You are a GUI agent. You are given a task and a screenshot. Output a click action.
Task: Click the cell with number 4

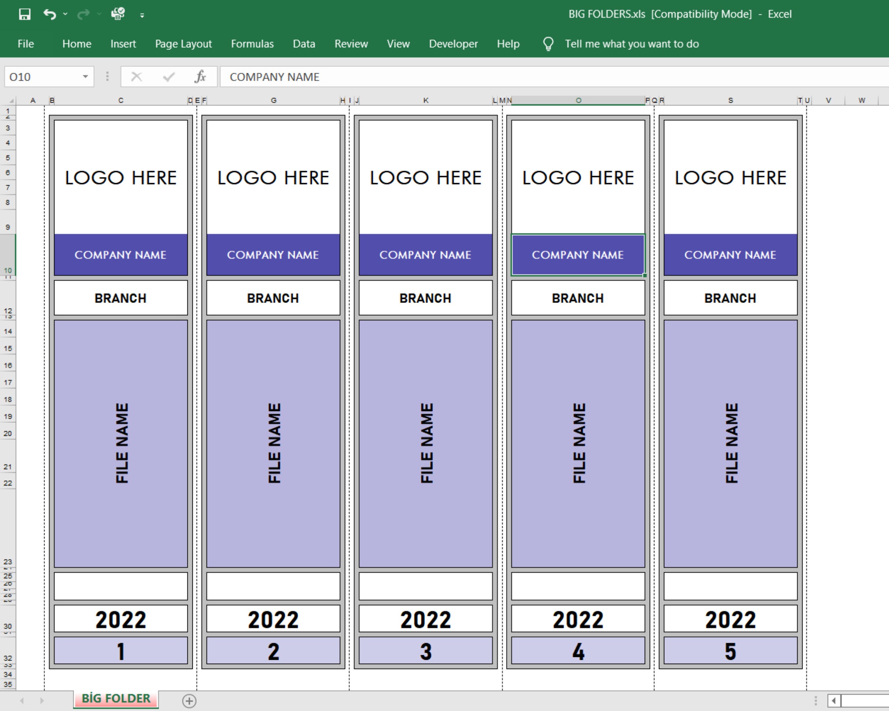578,651
